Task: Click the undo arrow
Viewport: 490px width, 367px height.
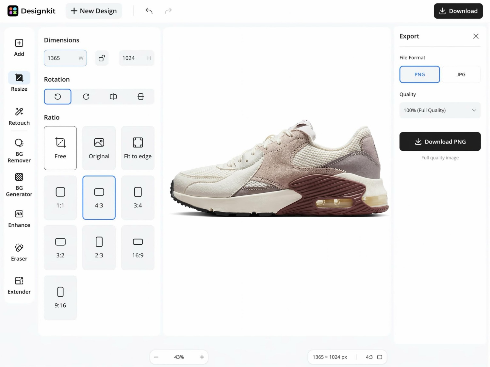Action: pos(149,11)
